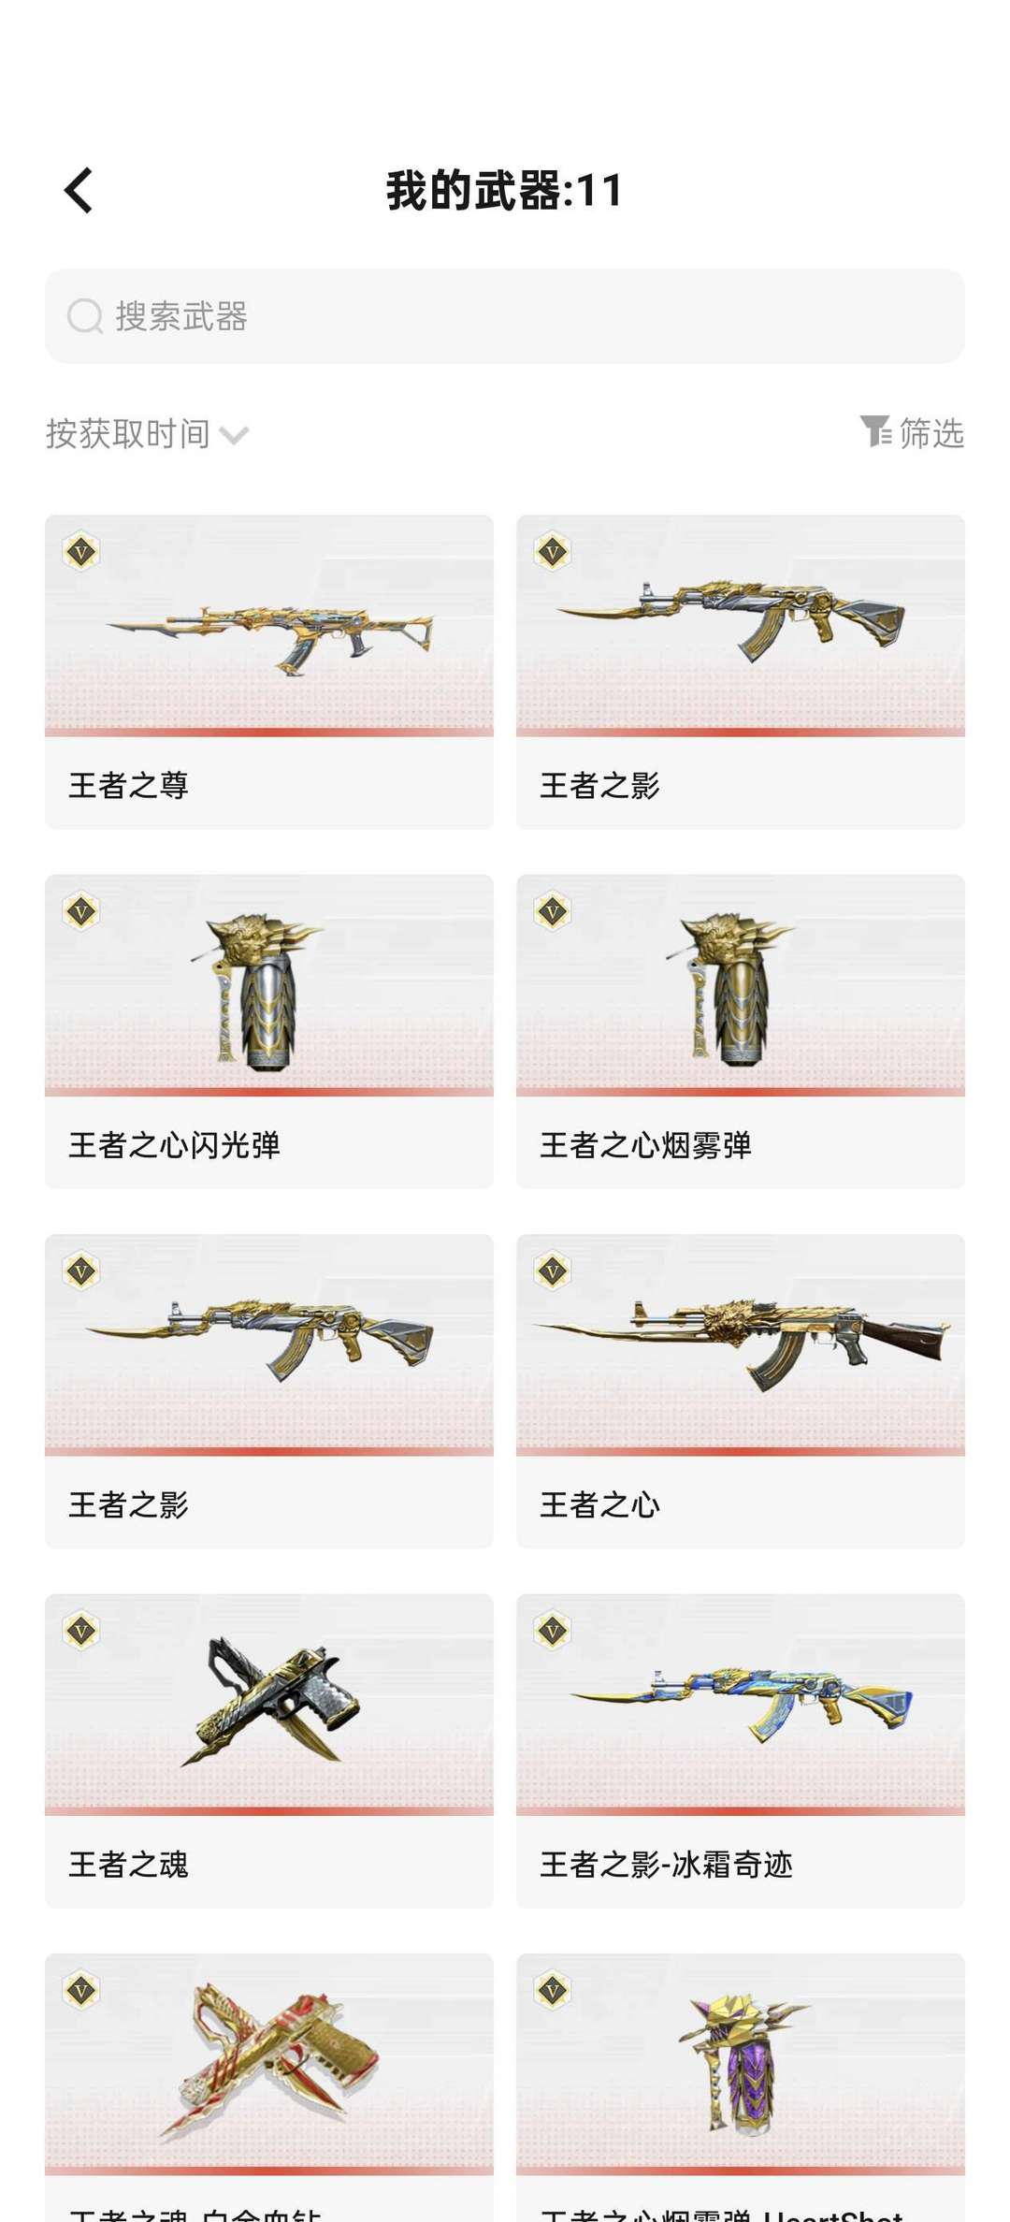Tap V badge on 王者之魂 card
1010x2222 pixels.
(x=81, y=1631)
